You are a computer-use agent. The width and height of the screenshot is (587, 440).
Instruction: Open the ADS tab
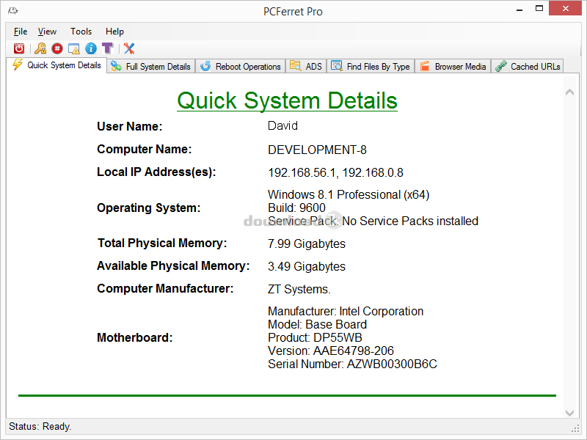(x=306, y=67)
